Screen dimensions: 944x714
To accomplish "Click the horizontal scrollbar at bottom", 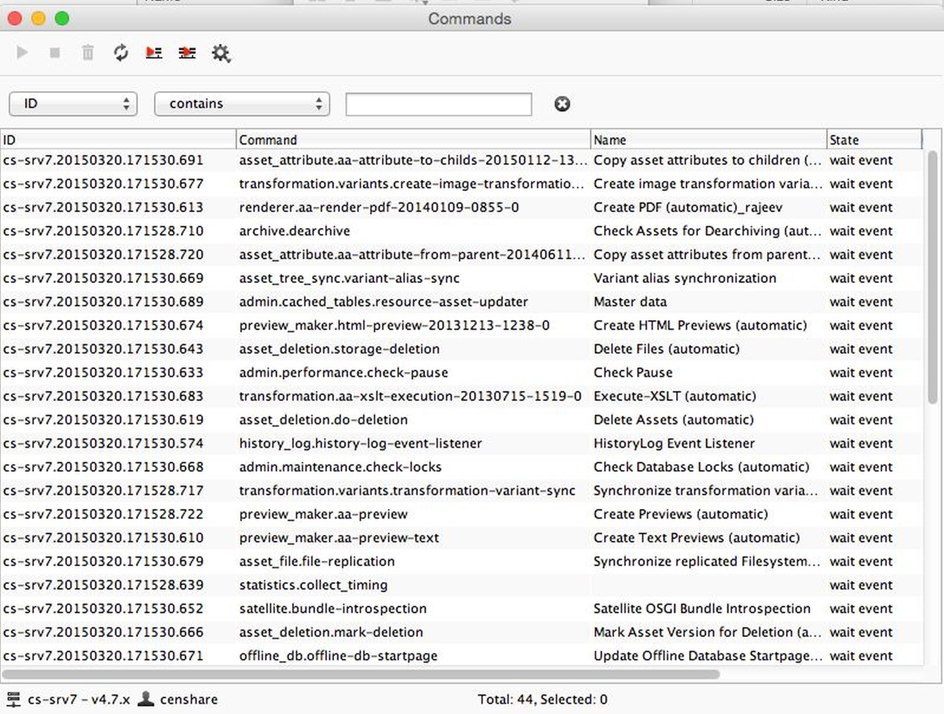I will [360, 674].
